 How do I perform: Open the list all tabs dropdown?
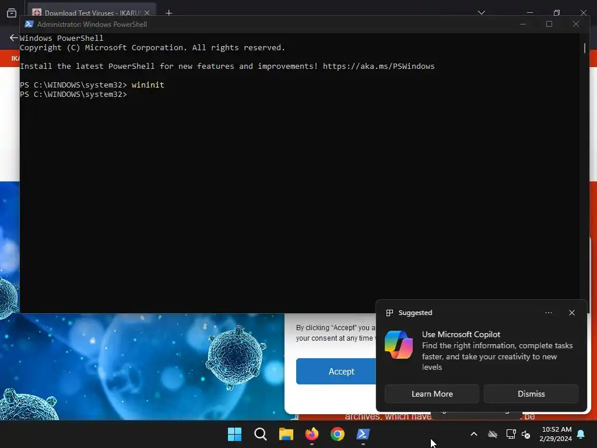click(x=481, y=13)
